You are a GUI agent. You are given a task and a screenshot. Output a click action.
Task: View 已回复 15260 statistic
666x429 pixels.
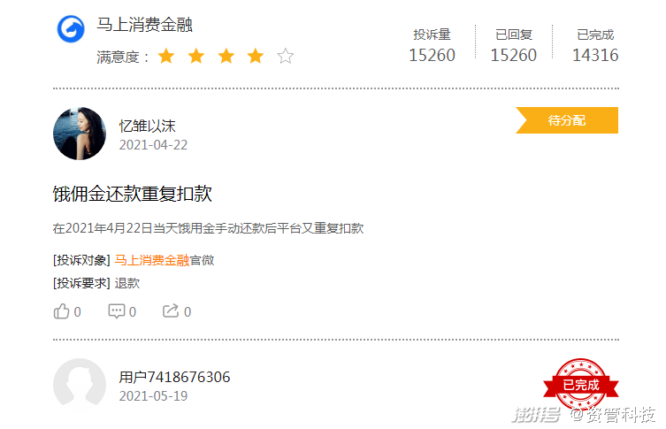pos(514,45)
